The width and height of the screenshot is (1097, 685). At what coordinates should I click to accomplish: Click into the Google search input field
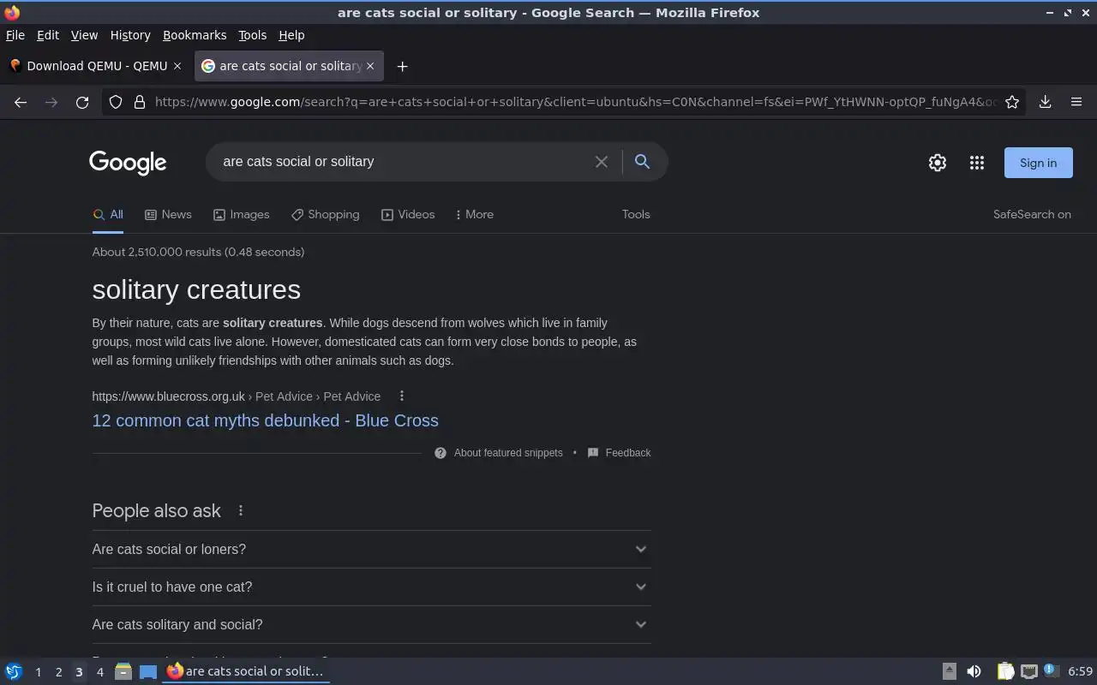(x=403, y=162)
